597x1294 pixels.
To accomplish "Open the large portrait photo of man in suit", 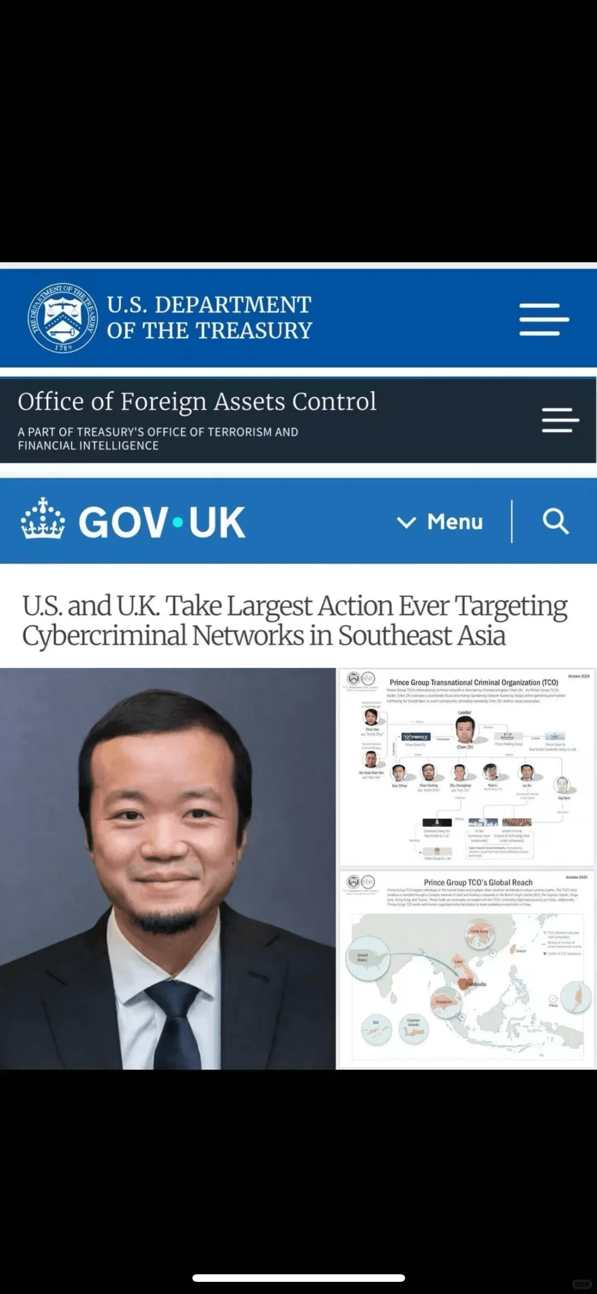I will click(167, 868).
